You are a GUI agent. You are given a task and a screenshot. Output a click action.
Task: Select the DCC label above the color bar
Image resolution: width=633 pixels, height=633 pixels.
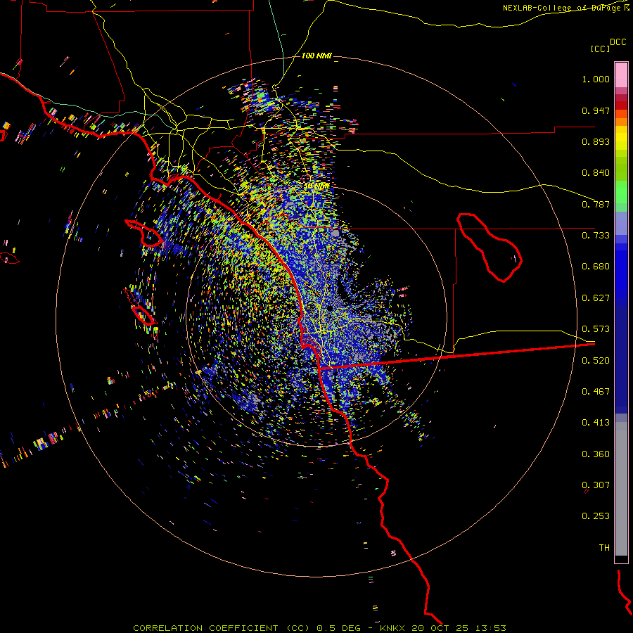[x=618, y=42]
